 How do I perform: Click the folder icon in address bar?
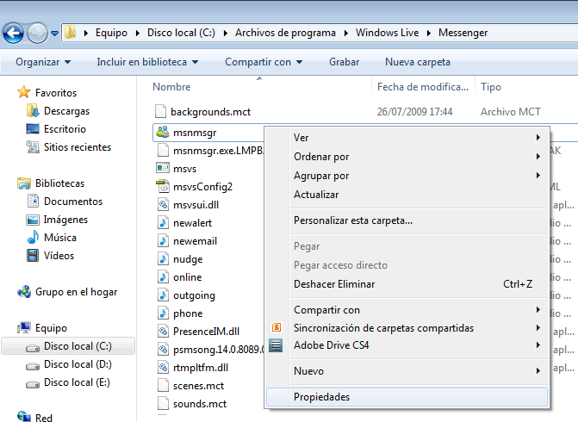click(x=70, y=33)
